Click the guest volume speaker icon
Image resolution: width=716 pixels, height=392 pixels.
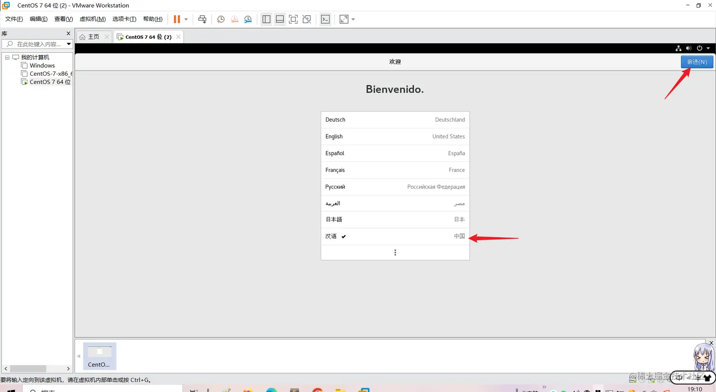point(689,48)
